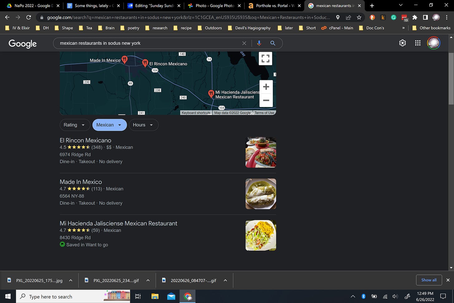Open the Devil's Hagiography bookmark folder
This screenshot has width=454, height=303.
(249, 28)
